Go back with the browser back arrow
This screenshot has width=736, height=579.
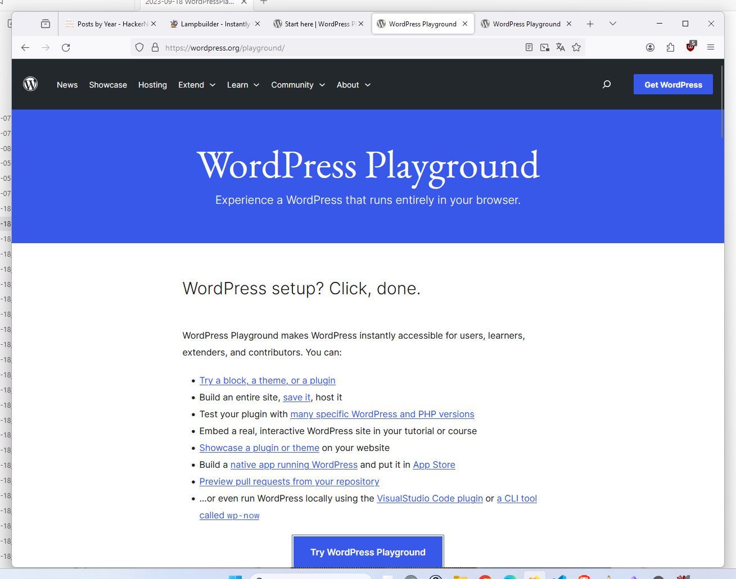click(x=25, y=48)
